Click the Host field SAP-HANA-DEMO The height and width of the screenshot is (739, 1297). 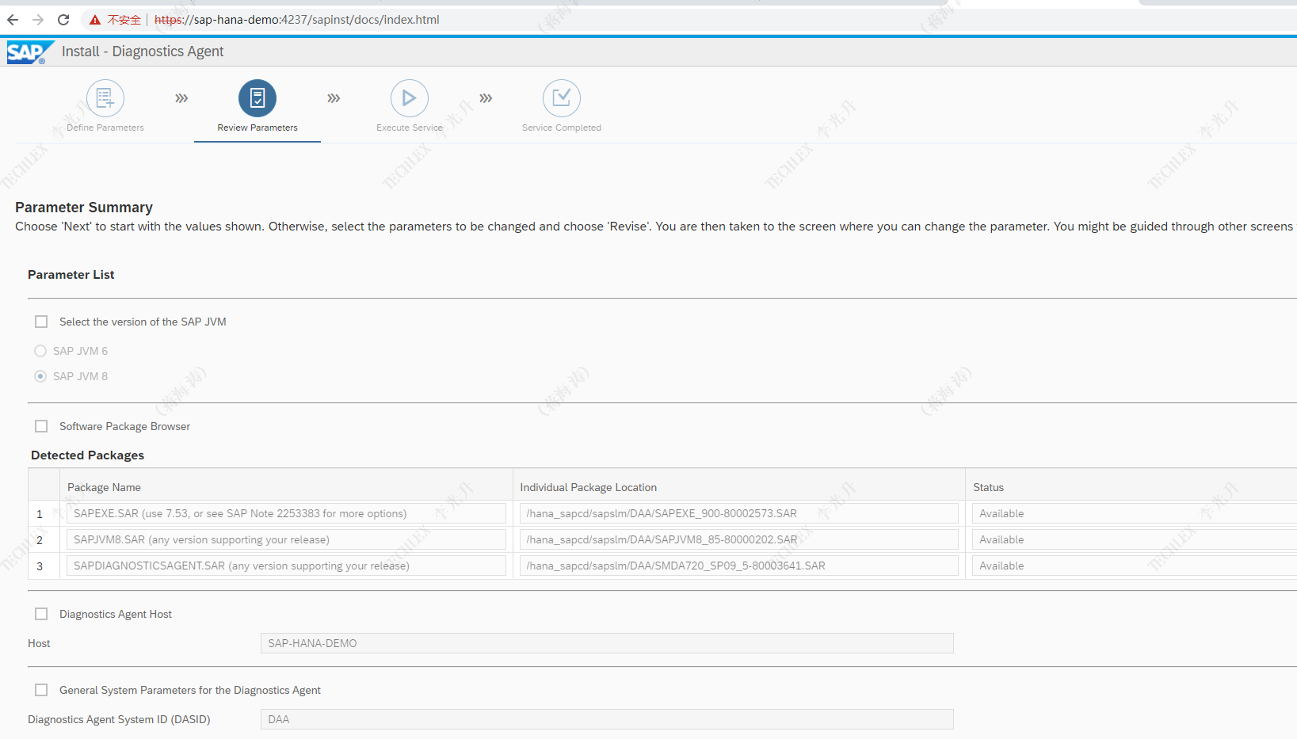coord(607,643)
